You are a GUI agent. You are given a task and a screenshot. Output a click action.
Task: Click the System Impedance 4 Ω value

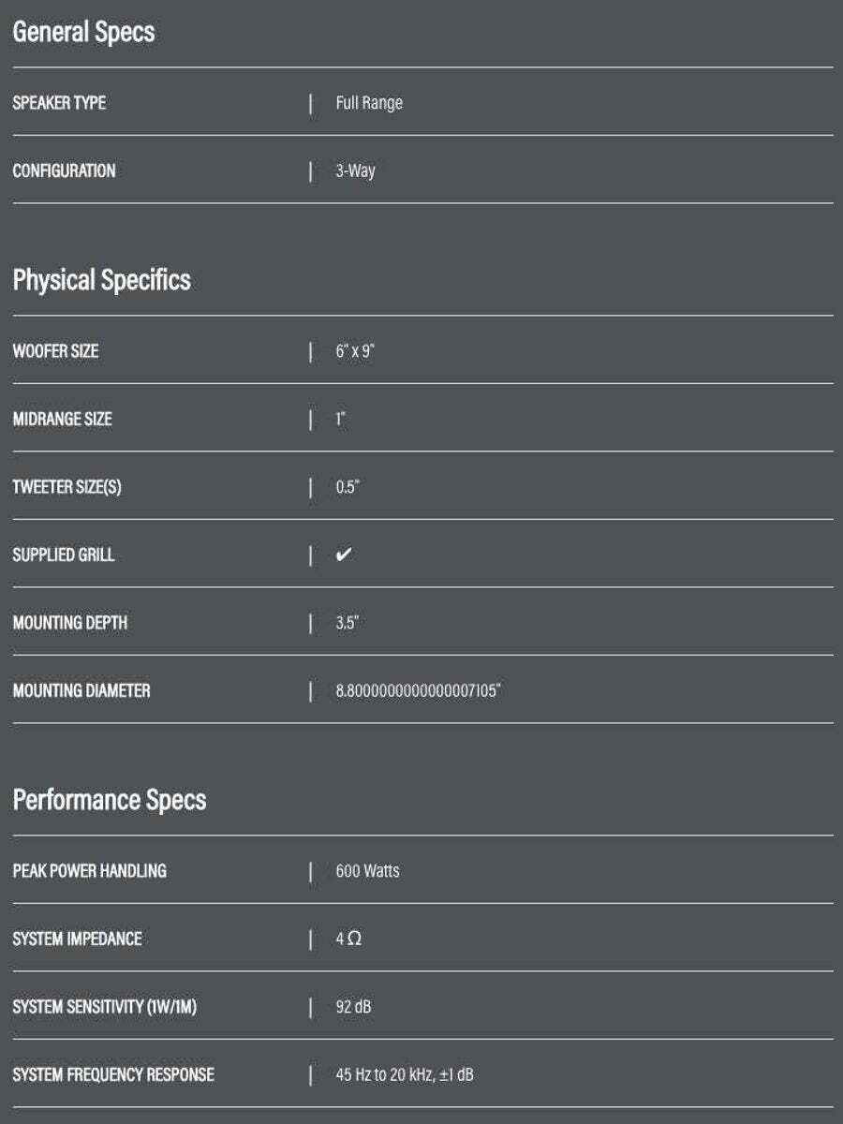[348, 939]
